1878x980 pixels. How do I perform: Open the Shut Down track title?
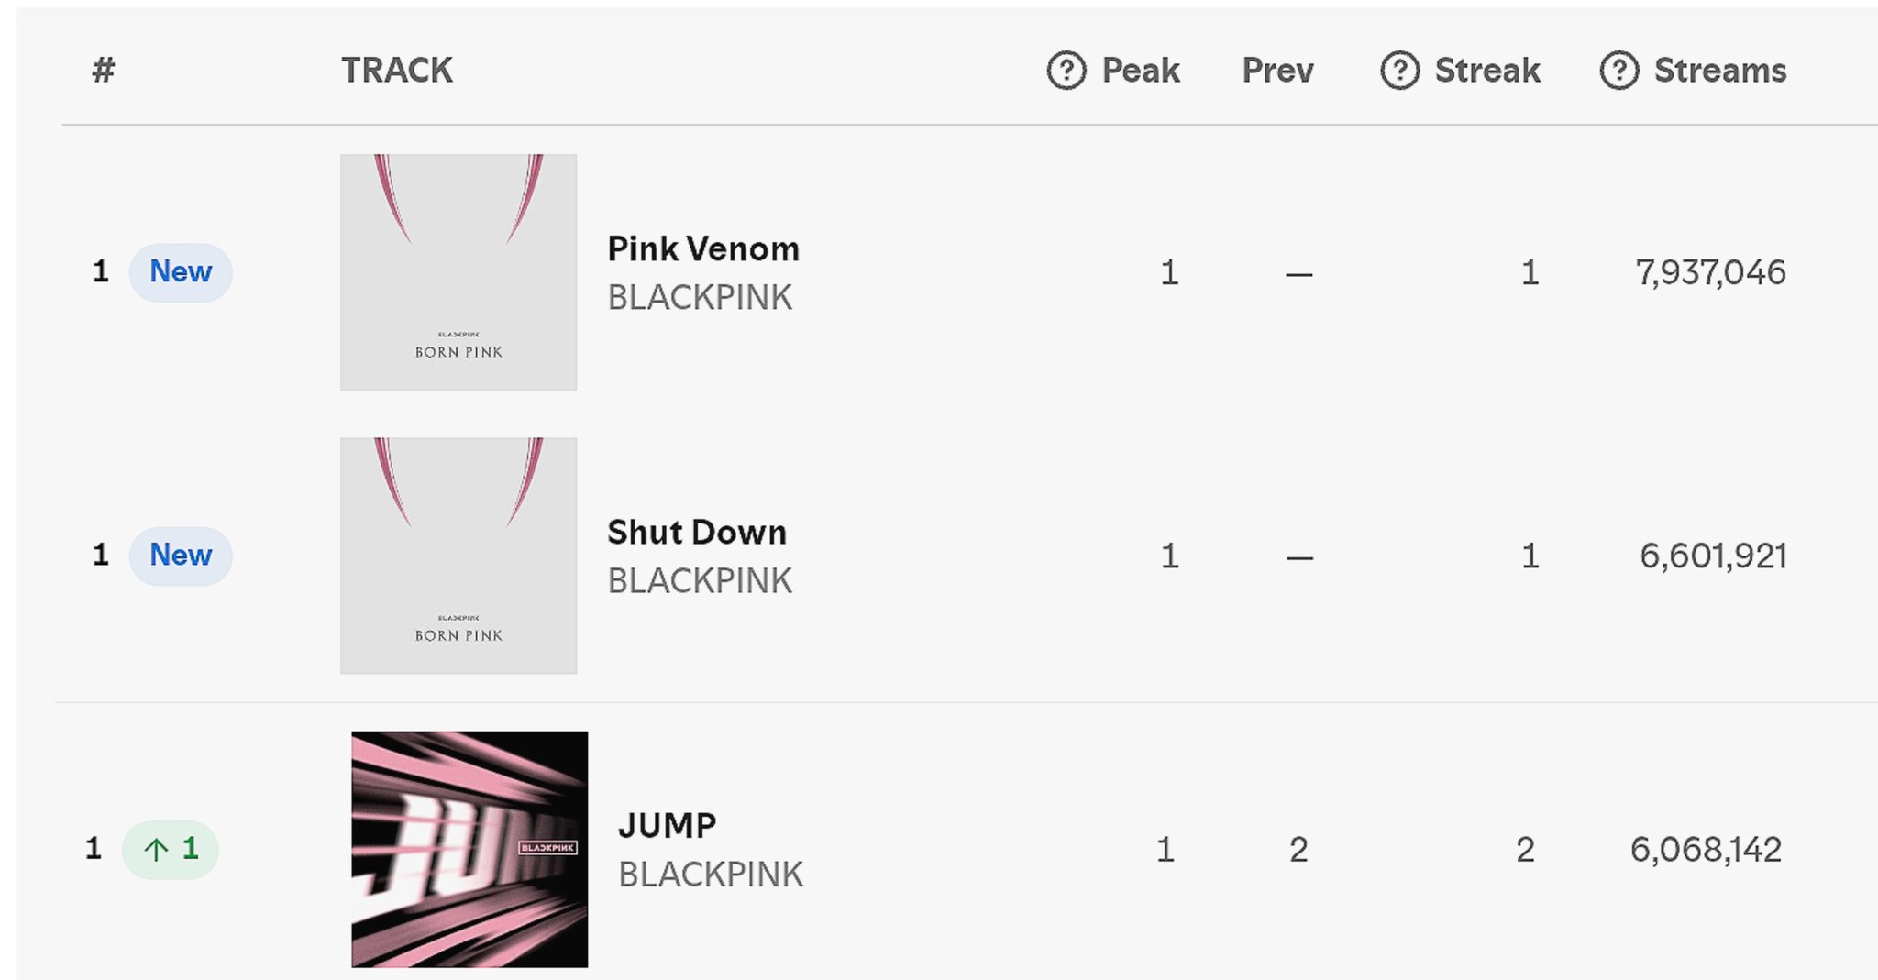tap(697, 533)
